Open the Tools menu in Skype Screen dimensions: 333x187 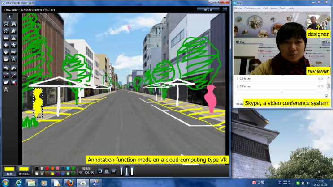pos(282,8)
